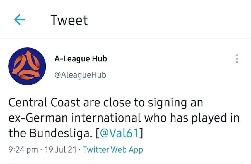The height and width of the screenshot is (164, 251).
Task: Tap 'ex-German international' in the tweet
Action: tap(74, 118)
